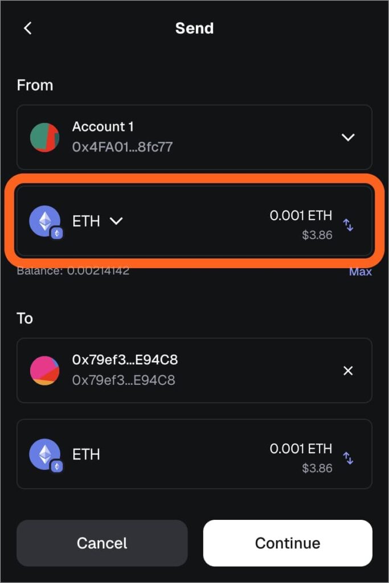
Task: Remove the 0x79ef3...E94C8 recipient with the X
Action: point(348,371)
